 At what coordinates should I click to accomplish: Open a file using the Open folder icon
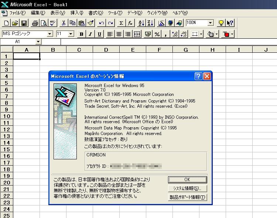(x=15, y=23)
